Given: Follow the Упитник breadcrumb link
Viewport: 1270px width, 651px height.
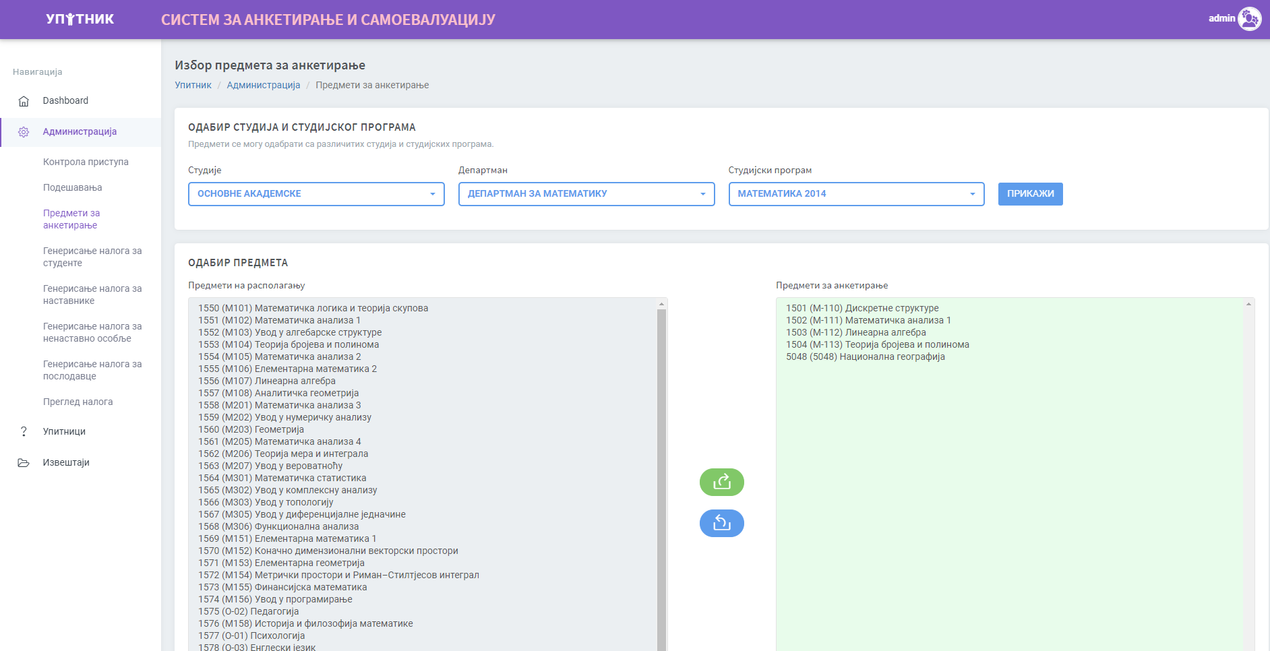Looking at the screenshot, I should pyautogui.click(x=193, y=85).
